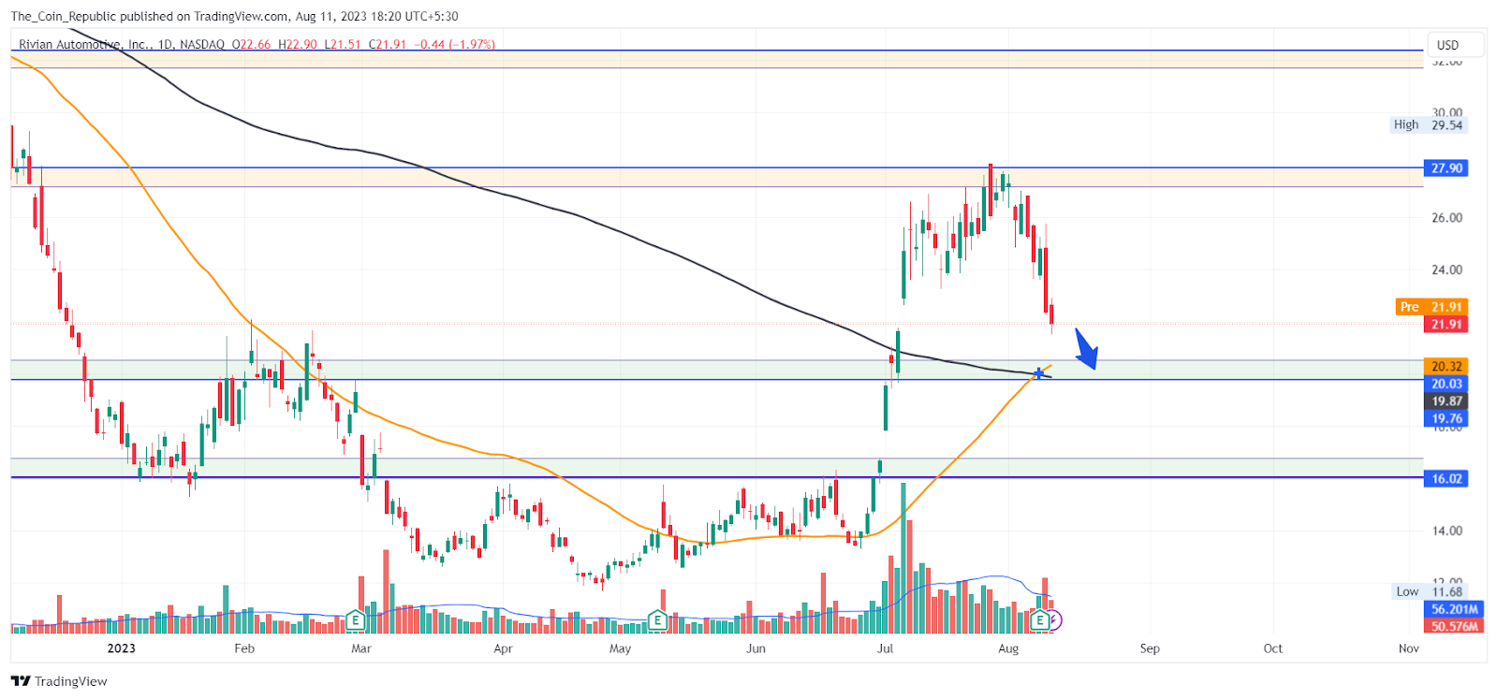The width and height of the screenshot is (1498, 699).
Task: Click the May earnings E marker
Action: coord(657,619)
